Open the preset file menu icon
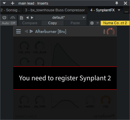The image size is (130, 120). pos(22,18)
